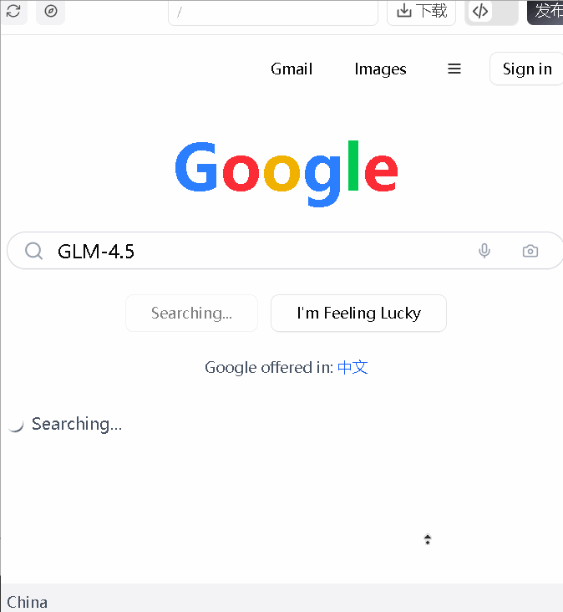Click the compass icon button

(50, 11)
